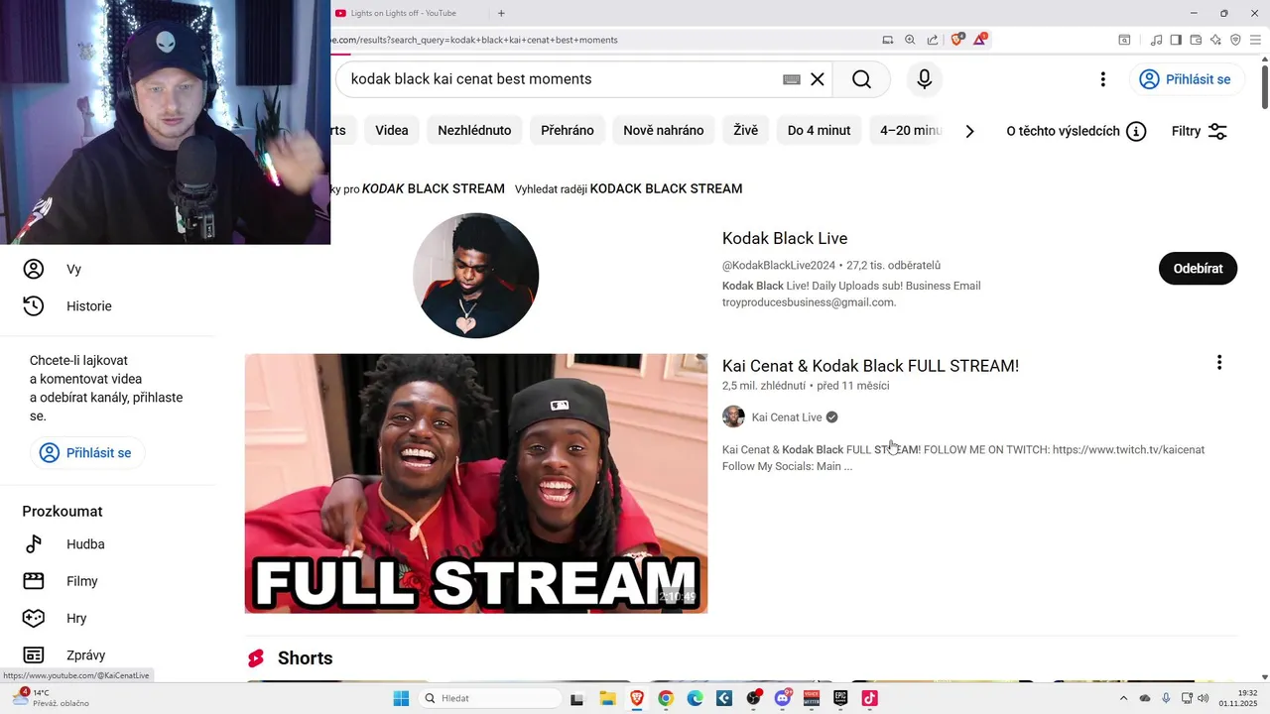Screen dimensions: 1270x714
Task: Open browser playlist music-note icon
Action: click(1156, 40)
